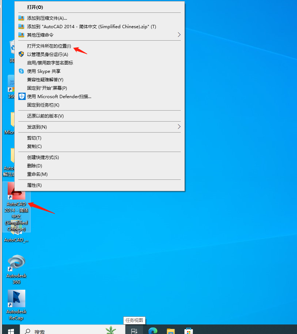This screenshot has height=334, width=297.
Task: Open the Windows Start menu
Action: pos(11,331)
